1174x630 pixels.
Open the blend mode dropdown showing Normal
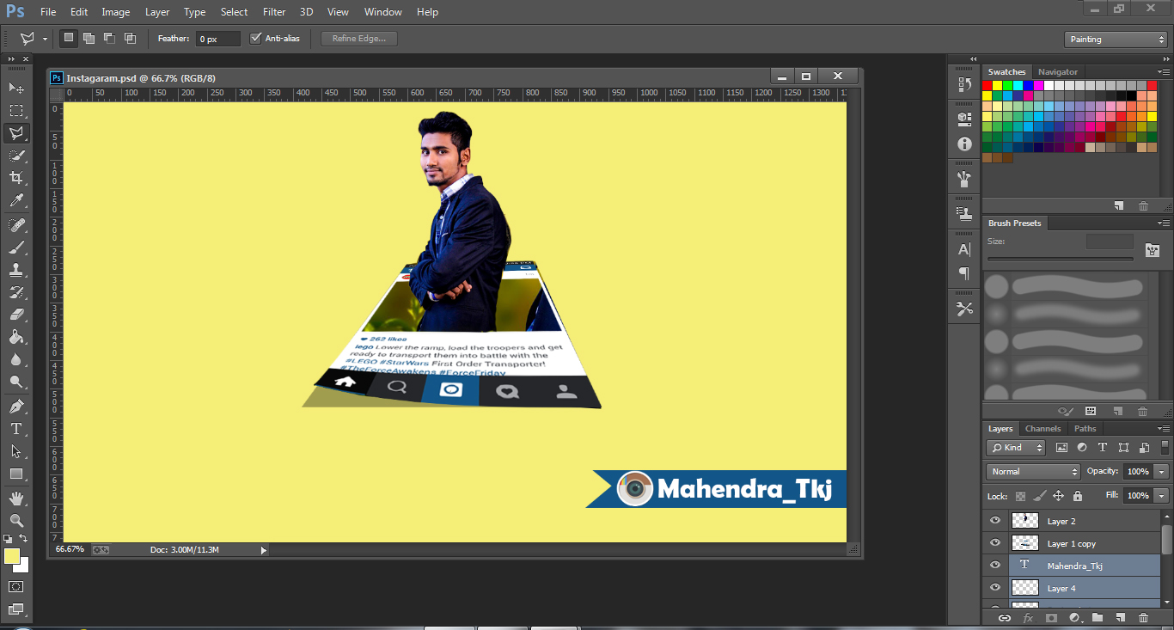coord(1031,471)
